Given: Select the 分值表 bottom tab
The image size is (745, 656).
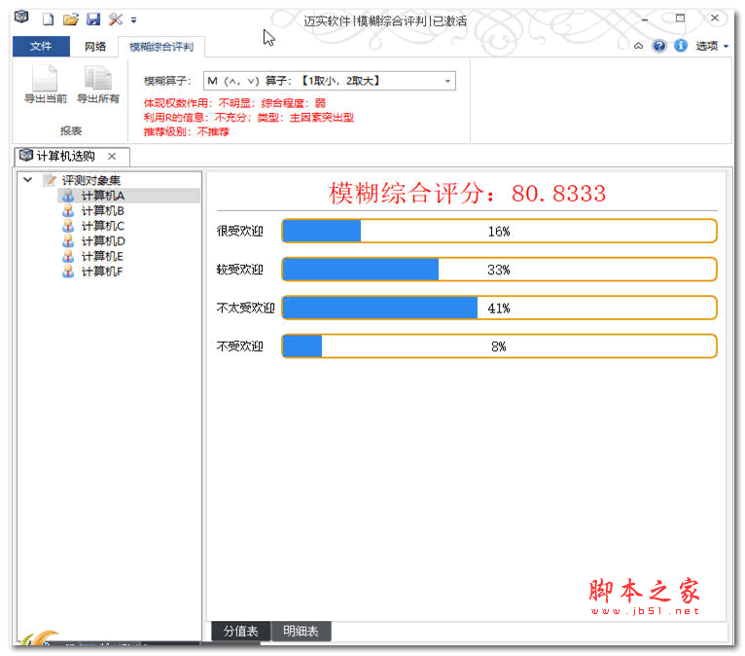Looking at the screenshot, I should click(x=240, y=632).
